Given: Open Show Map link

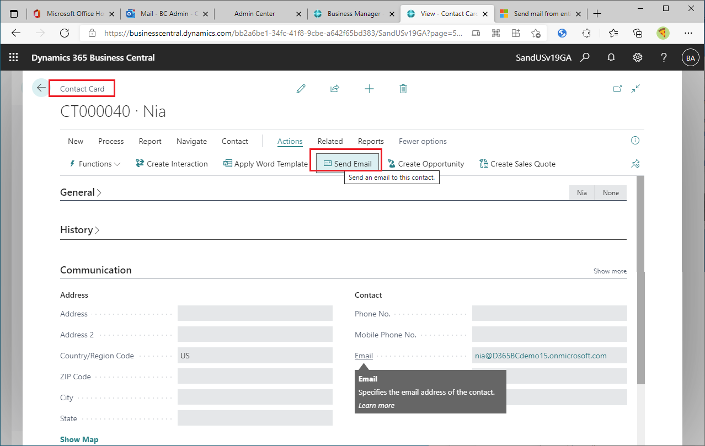Looking at the screenshot, I should coord(79,439).
